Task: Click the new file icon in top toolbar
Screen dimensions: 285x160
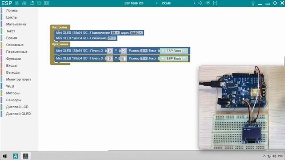Action: (x=17, y=3)
